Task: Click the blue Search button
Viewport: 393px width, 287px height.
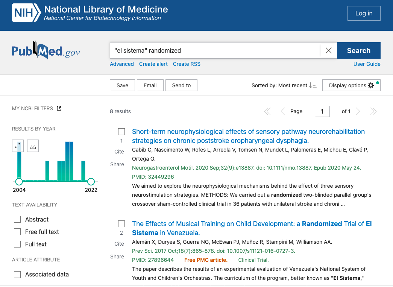Action: click(x=358, y=50)
